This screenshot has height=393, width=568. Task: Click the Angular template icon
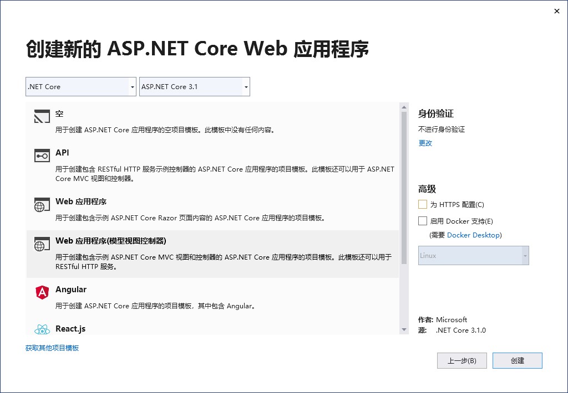pos(42,291)
